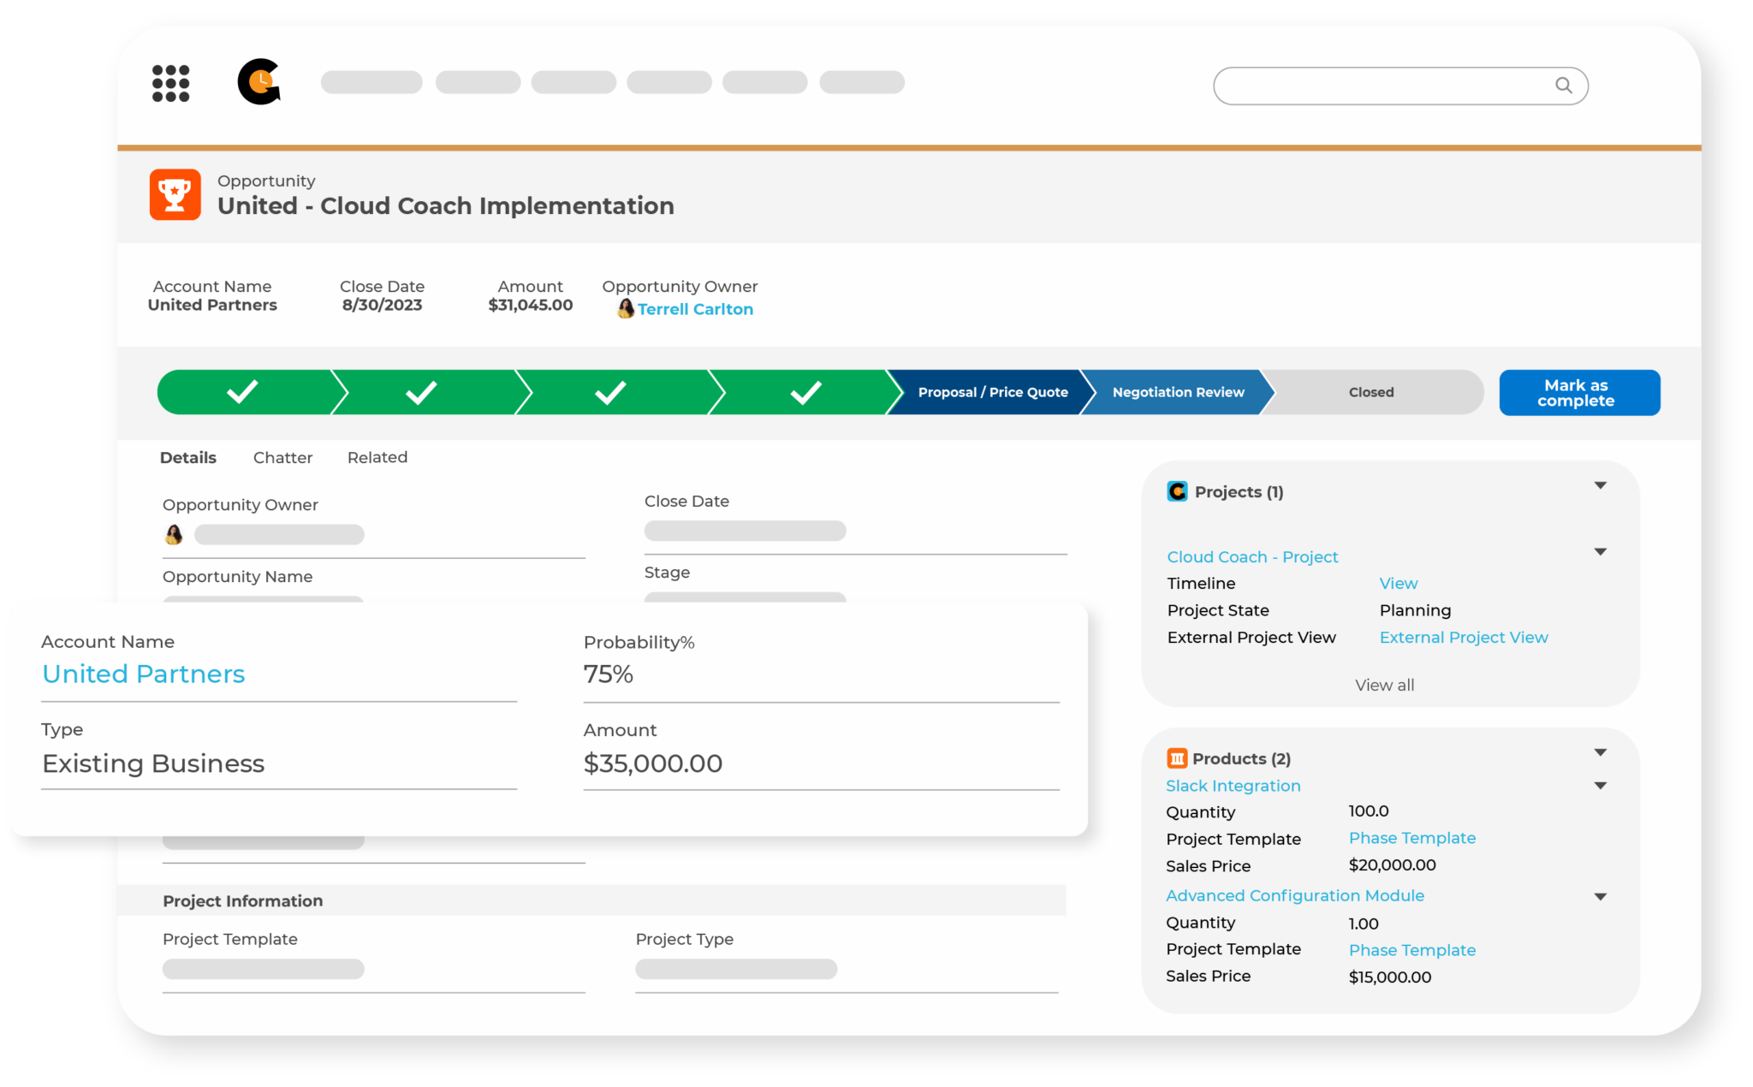Image resolution: width=1753 pixels, height=1087 pixels.
Task: Click the Projects panel Cloud Coach icon
Action: pyautogui.click(x=1177, y=491)
